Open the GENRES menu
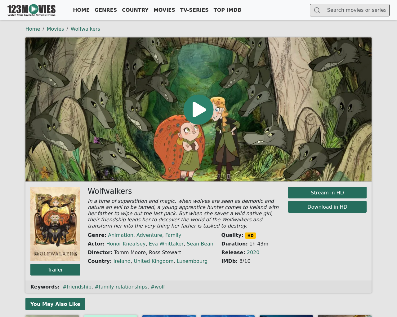Image resolution: width=397 pixels, height=317 pixels. click(x=106, y=10)
